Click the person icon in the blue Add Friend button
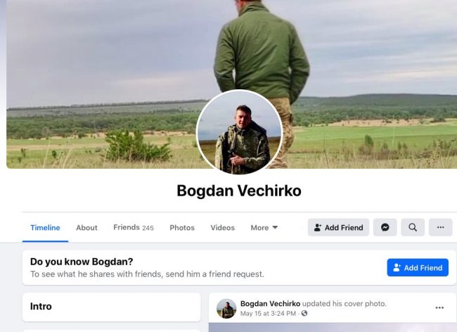 397,267
